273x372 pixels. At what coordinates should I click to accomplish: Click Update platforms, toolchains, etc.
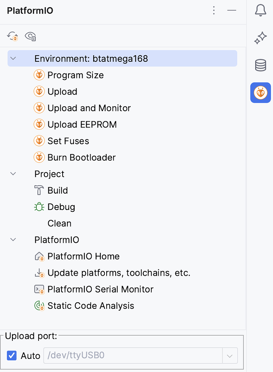coord(119,273)
